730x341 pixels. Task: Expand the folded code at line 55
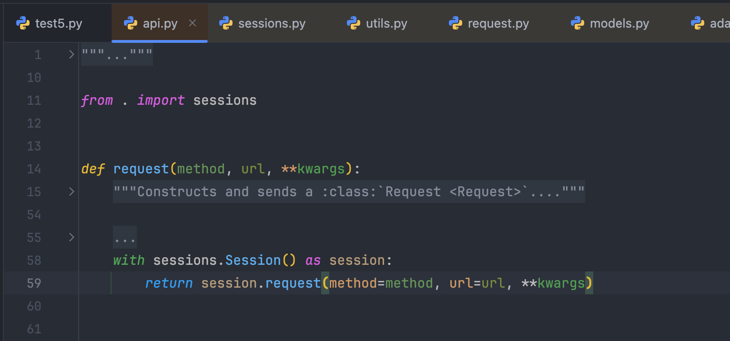[x=71, y=237]
